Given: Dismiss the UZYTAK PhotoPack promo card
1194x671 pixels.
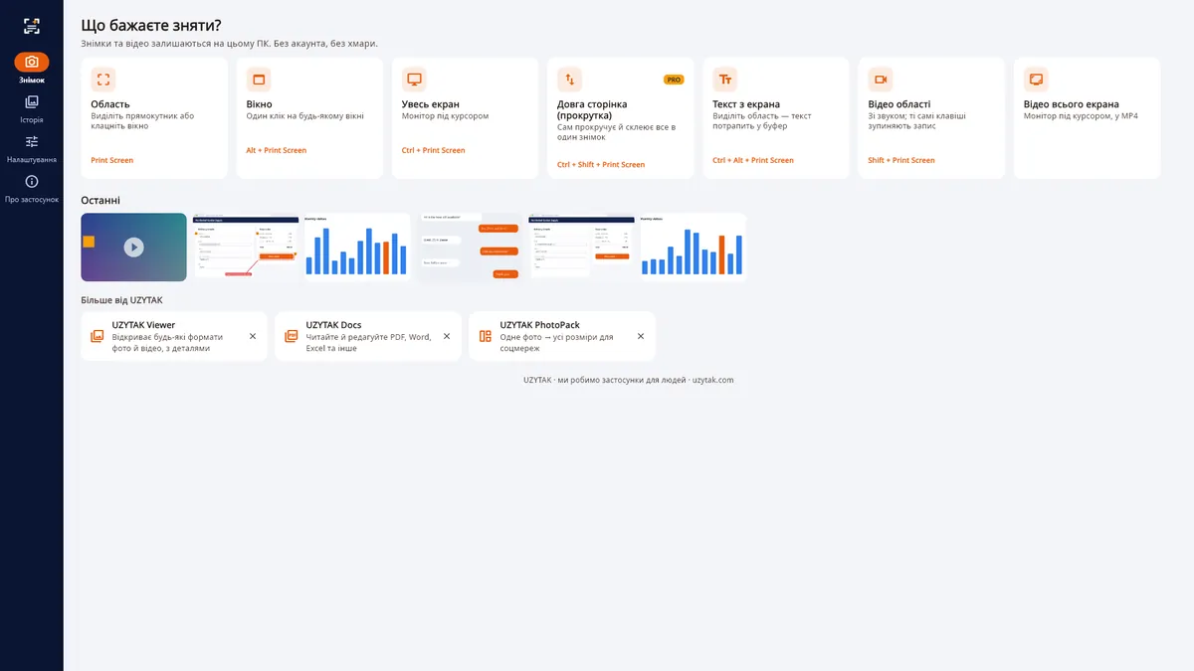Looking at the screenshot, I should pyautogui.click(x=641, y=336).
